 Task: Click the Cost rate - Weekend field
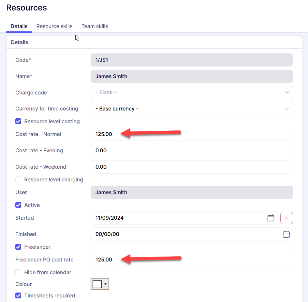tap(191, 167)
